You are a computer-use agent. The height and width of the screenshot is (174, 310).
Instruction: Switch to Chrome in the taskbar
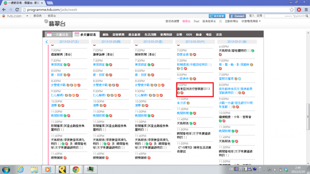[x=76, y=170]
